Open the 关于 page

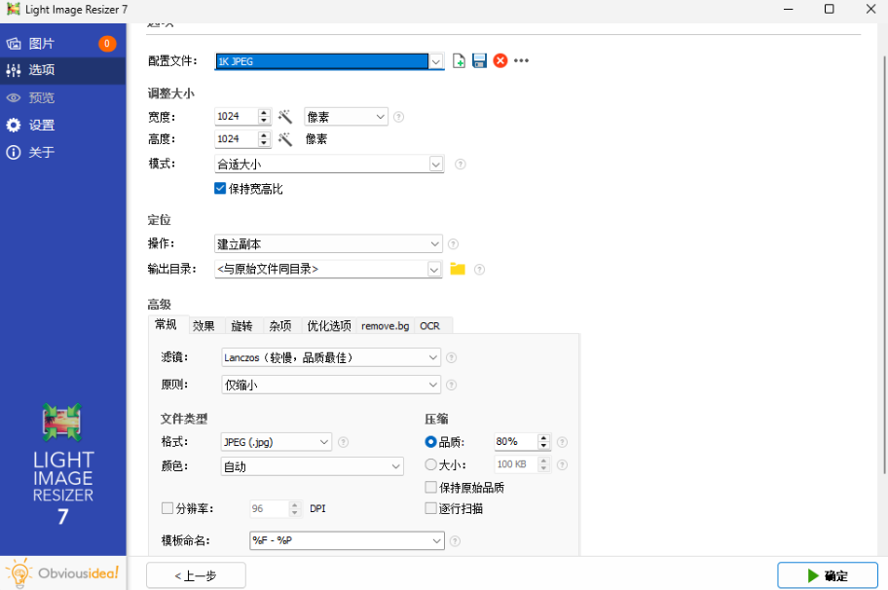(62, 152)
